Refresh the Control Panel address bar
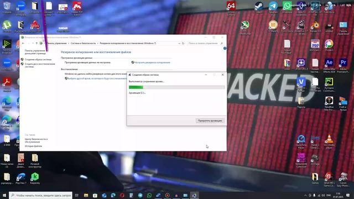 click(183, 43)
